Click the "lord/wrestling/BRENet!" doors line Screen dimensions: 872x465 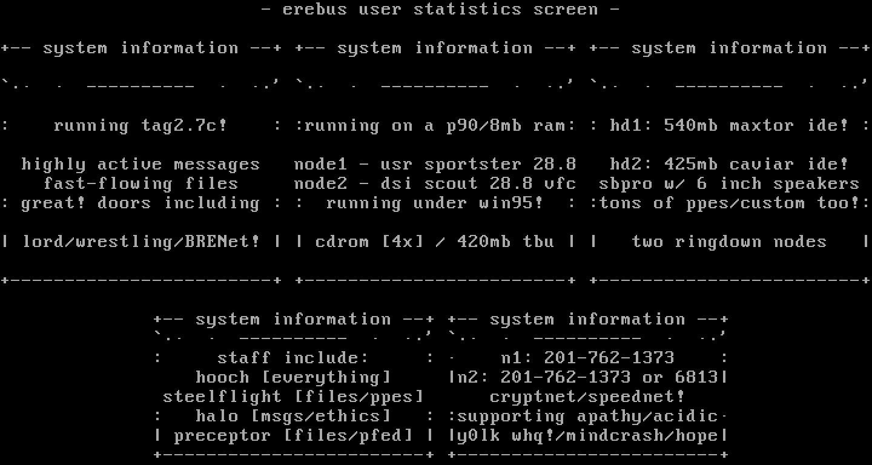pyautogui.click(x=141, y=242)
